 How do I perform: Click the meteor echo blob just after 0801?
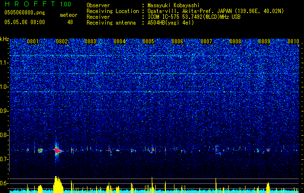[40, 151]
